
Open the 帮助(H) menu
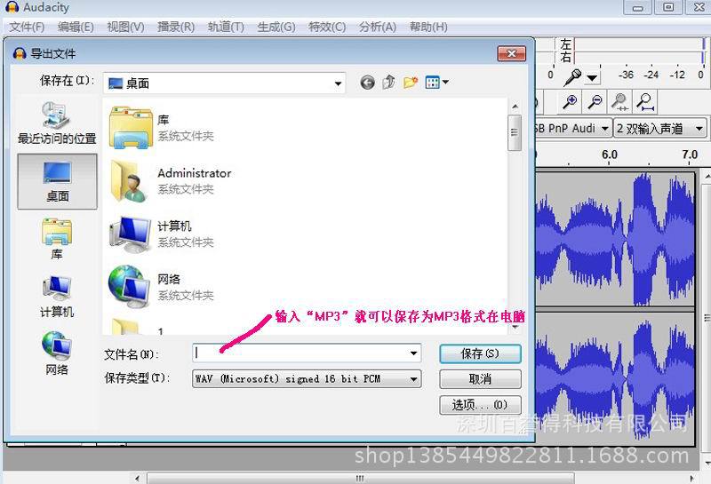pos(428,27)
